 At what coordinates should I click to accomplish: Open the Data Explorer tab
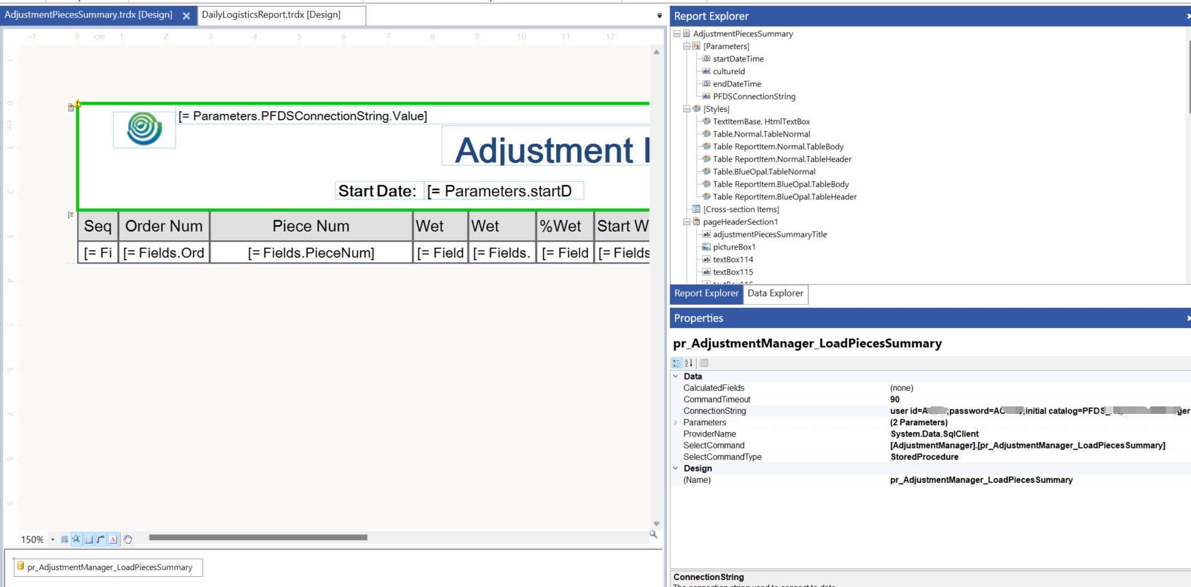[x=775, y=293]
